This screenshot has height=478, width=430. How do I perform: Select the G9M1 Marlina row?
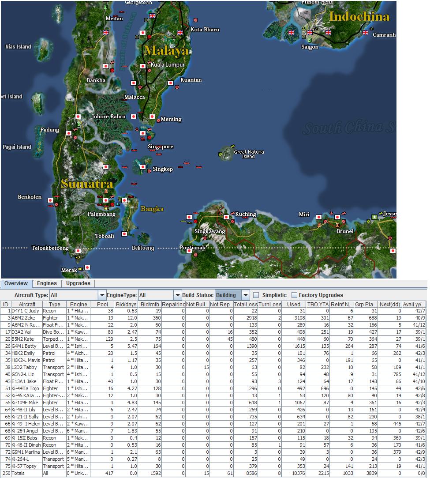(213, 452)
